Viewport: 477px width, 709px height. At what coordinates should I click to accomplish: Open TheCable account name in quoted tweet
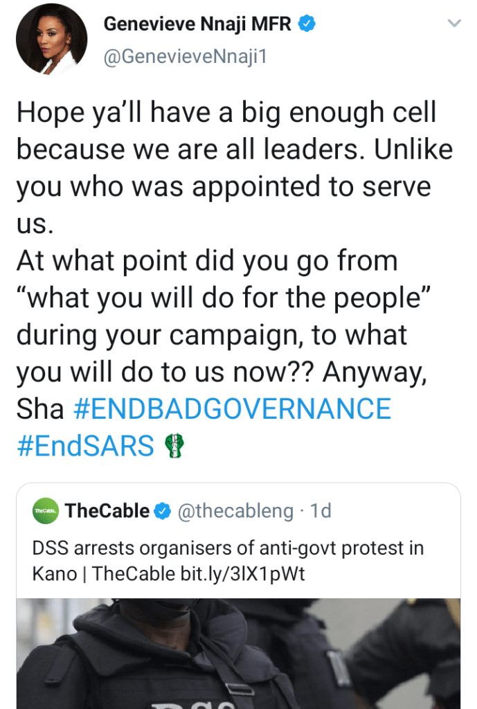pyautogui.click(x=107, y=512)
